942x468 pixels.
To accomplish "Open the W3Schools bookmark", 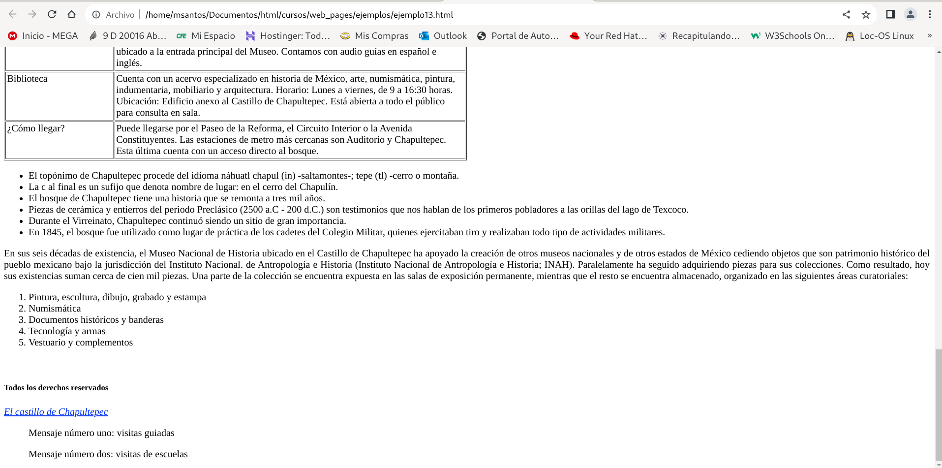I will [792, 36].
